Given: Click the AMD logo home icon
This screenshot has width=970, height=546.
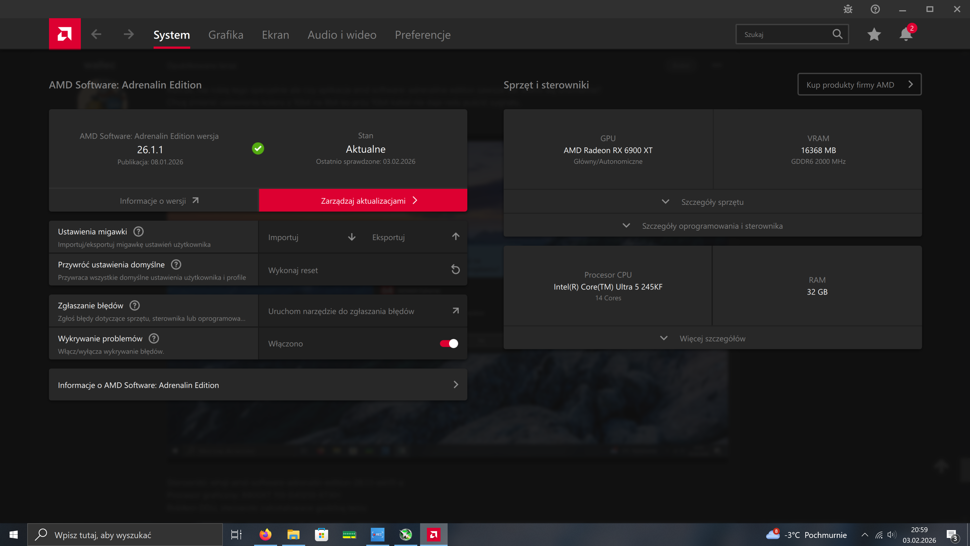Looking at the screenshot, I should [x=64, y=34].
